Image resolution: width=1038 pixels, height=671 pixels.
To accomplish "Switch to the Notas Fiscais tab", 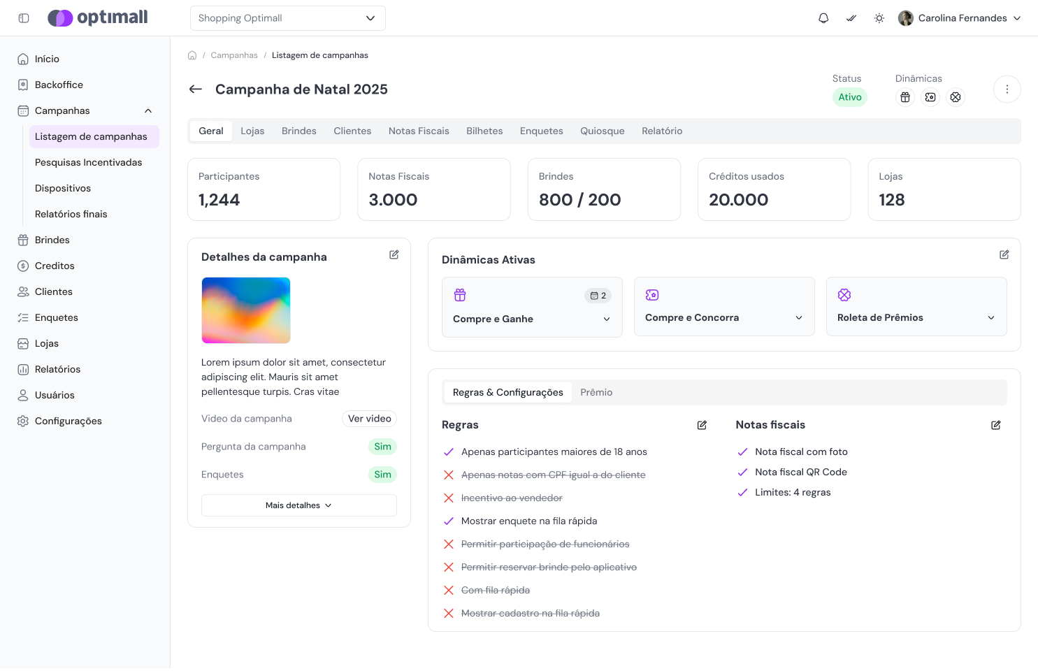I will (x=419, y=131).
